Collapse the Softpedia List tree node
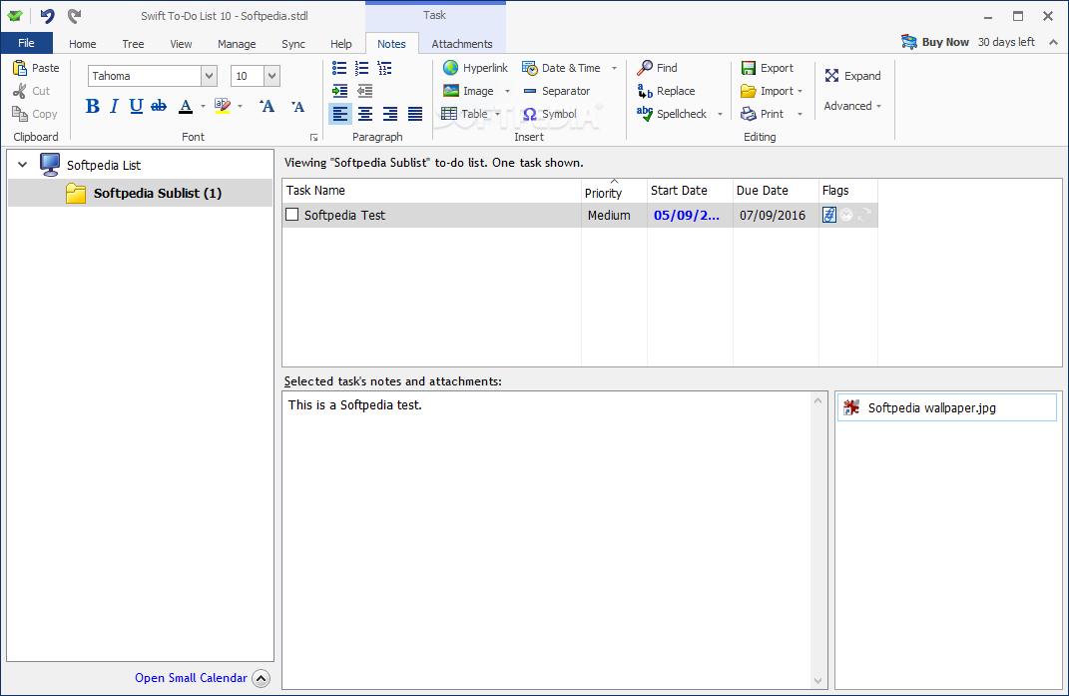The height and width of the screenshot is (696, 1069). pos(23,165)
